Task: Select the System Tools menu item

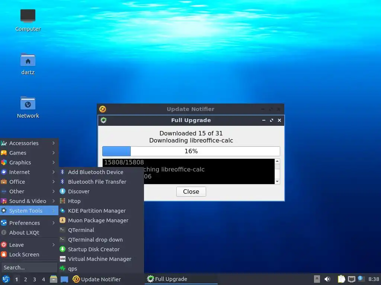Action: pos(29,211)
